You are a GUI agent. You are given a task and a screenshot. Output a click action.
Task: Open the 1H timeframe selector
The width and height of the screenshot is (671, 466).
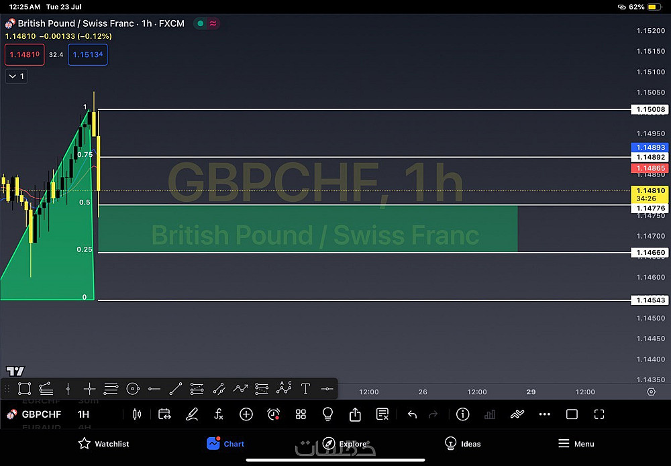[x=83, y=414]
